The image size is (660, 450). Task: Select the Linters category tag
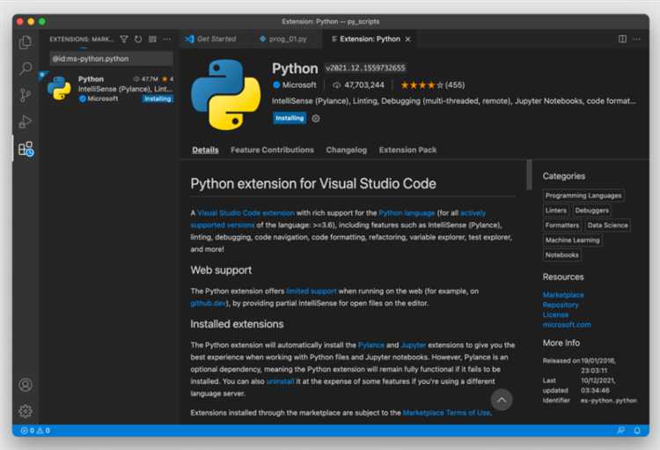(556, 210)
